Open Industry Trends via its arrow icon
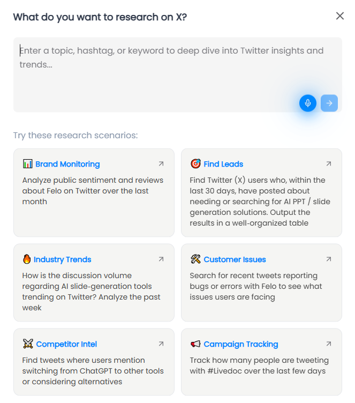 (161, 259)
